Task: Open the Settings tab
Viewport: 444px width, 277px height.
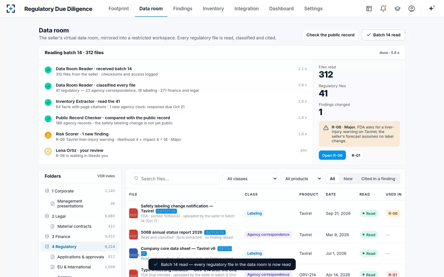Action: 313,9
